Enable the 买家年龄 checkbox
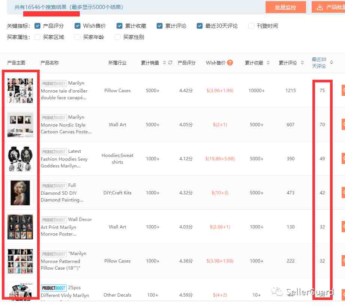Screen dimensions: 345x306 click(x=78, y=37)
